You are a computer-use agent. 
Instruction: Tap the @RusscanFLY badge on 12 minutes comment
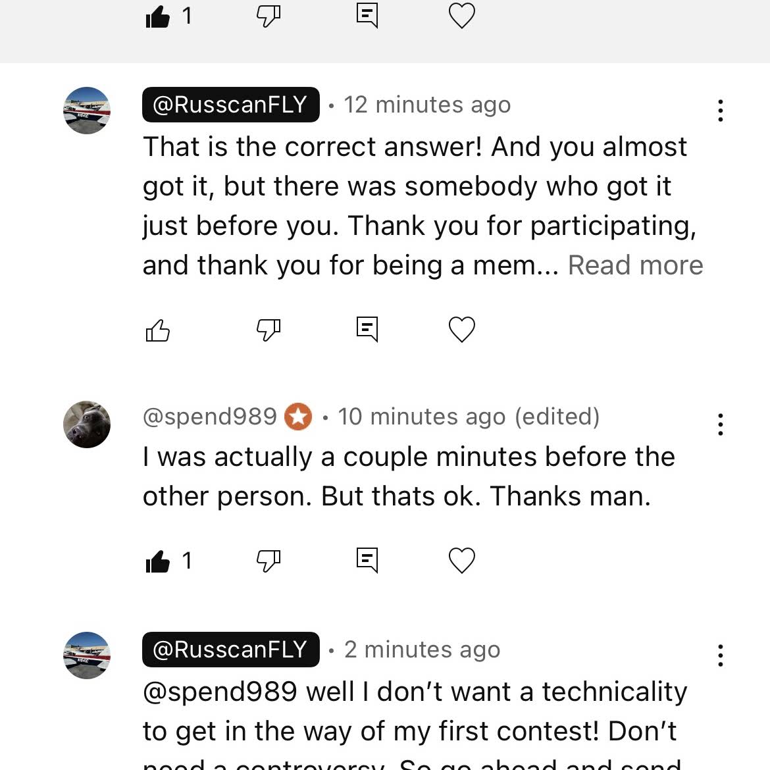(x=230, y=105)
